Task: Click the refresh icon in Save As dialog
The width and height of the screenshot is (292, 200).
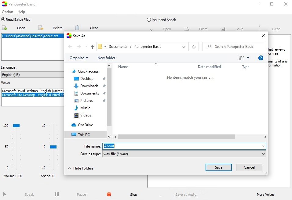Action: (x=194, y=47)
